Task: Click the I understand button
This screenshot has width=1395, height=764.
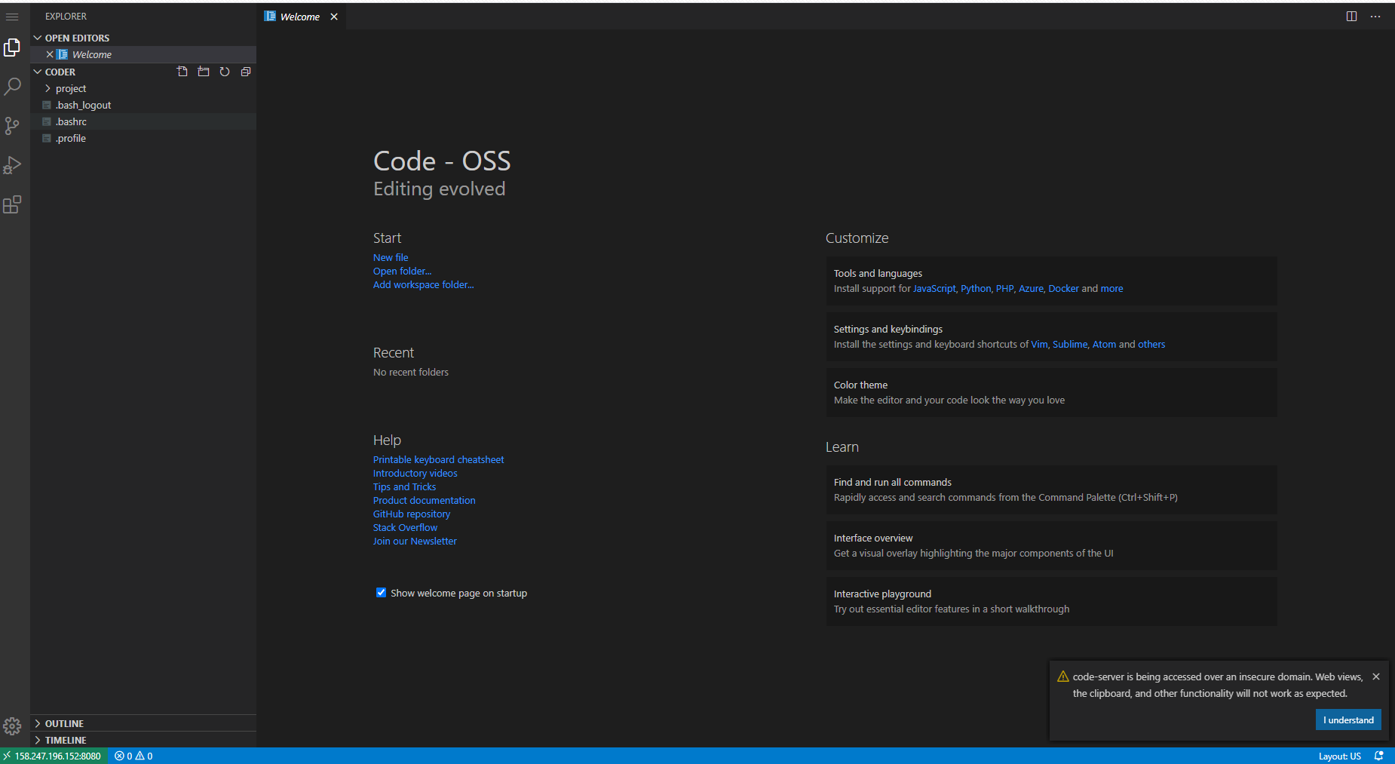Action: pos(1348,720)
